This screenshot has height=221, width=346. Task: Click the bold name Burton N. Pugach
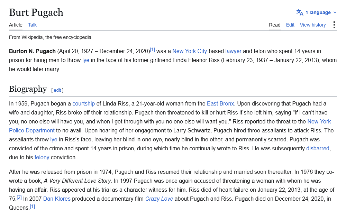point(32,51)
